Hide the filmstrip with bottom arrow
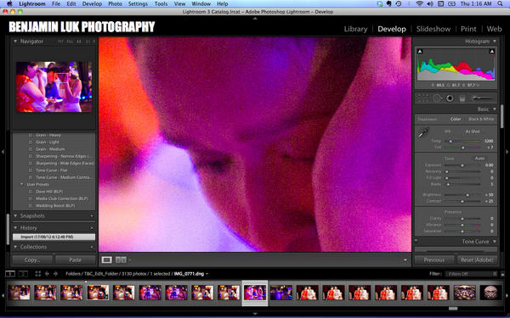Viewport: 510px width, 318px height. click(x=255, y=314)
